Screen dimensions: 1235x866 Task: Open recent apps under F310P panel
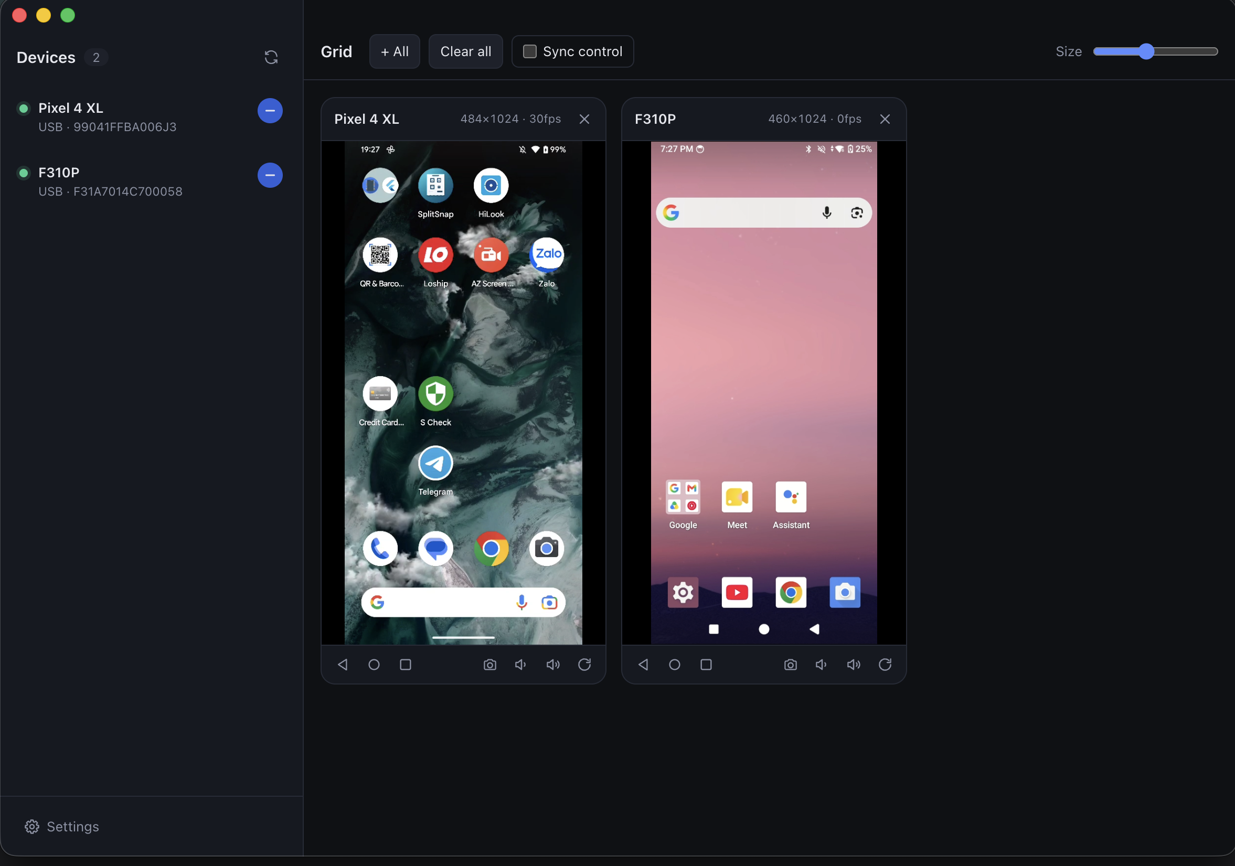(706, 665)
